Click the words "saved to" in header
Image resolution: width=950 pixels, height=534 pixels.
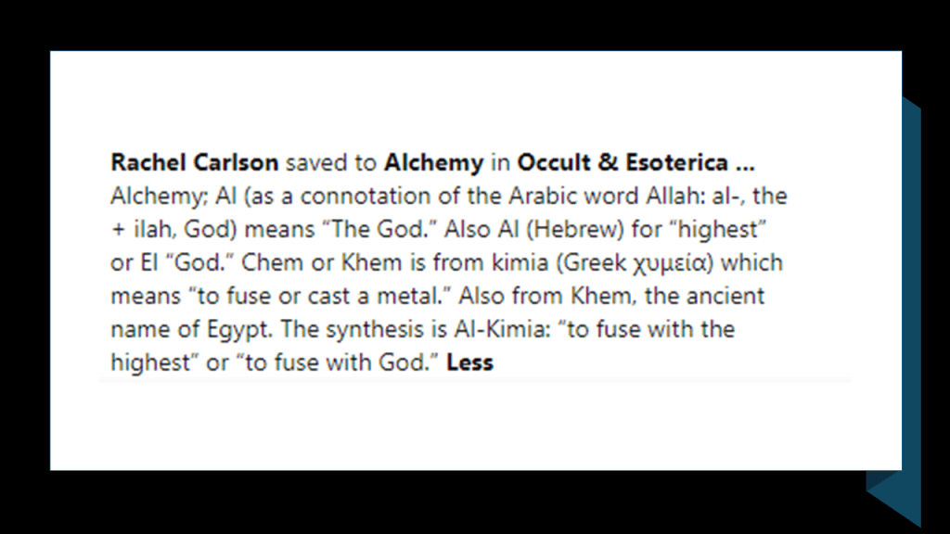click(x=331, y=163)
